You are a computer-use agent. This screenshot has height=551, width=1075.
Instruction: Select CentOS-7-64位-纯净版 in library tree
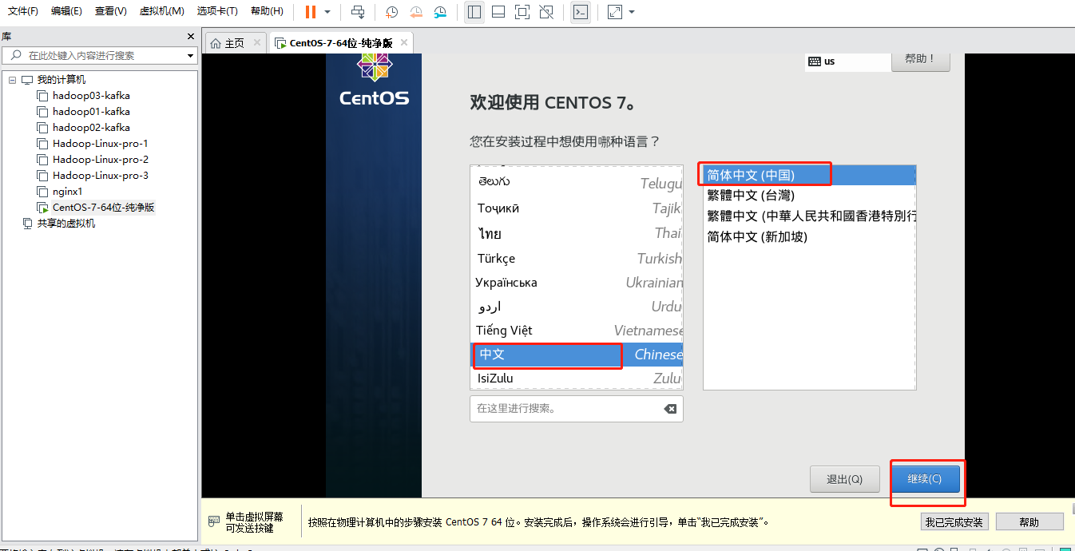click(104, 208)
